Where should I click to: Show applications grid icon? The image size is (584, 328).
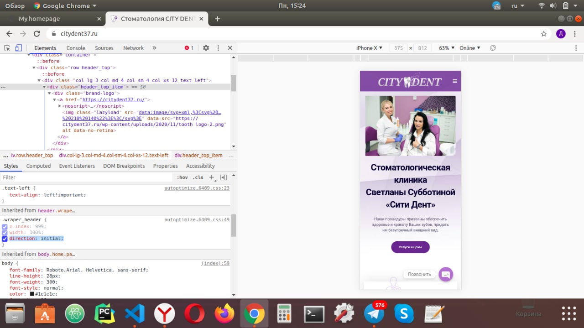pos(569,313)
